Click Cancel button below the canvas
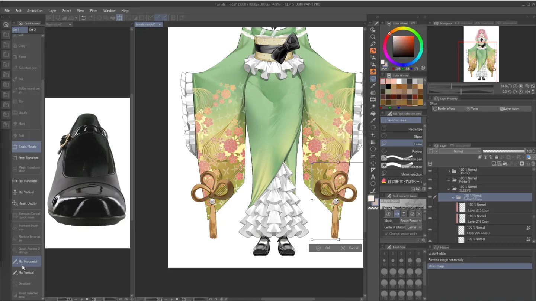 [x=349, y=248]
